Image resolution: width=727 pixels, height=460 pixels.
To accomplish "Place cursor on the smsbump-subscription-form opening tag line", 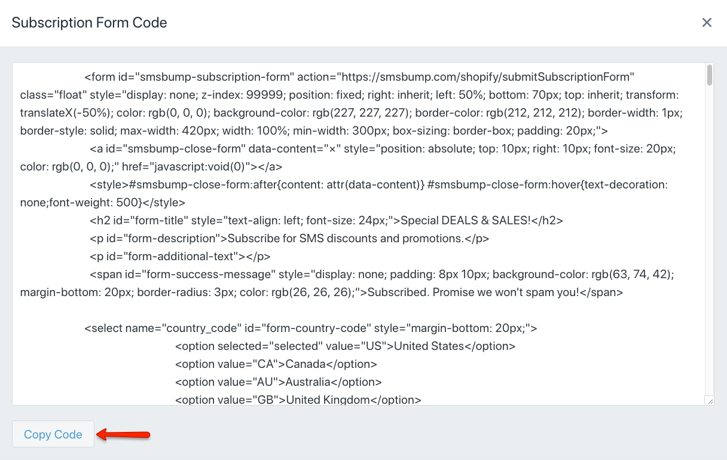I will coord(359,77).
